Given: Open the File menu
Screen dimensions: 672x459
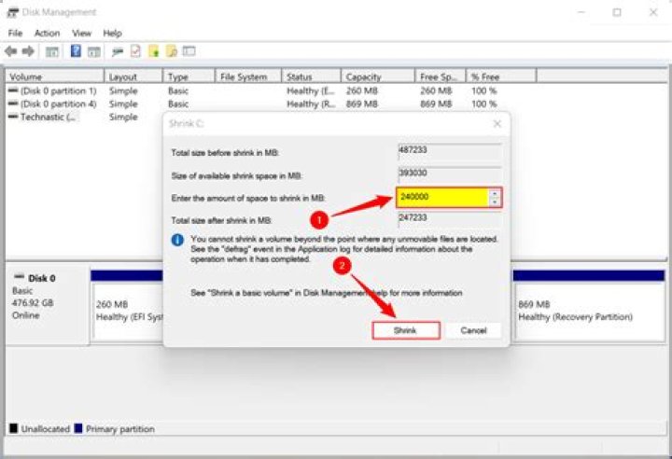Looking at the screenshot, I should [x=15, y=34].
